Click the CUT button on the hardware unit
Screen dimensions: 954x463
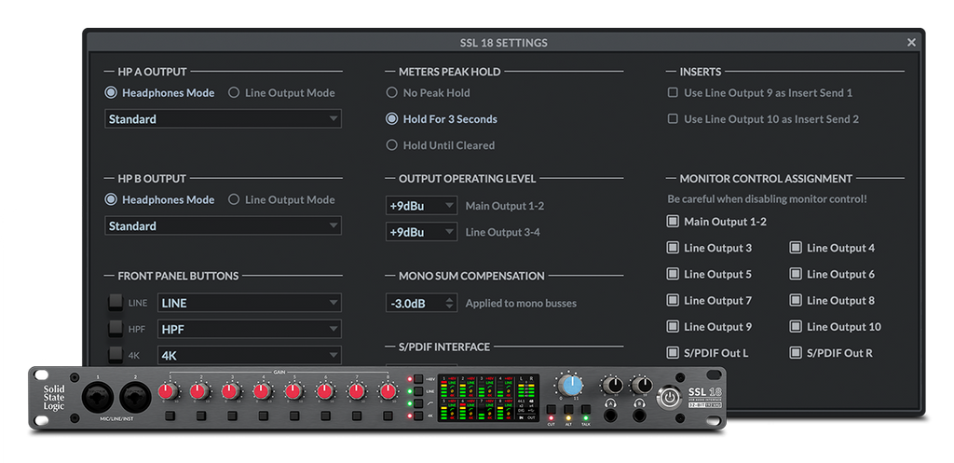coord(551,410)
